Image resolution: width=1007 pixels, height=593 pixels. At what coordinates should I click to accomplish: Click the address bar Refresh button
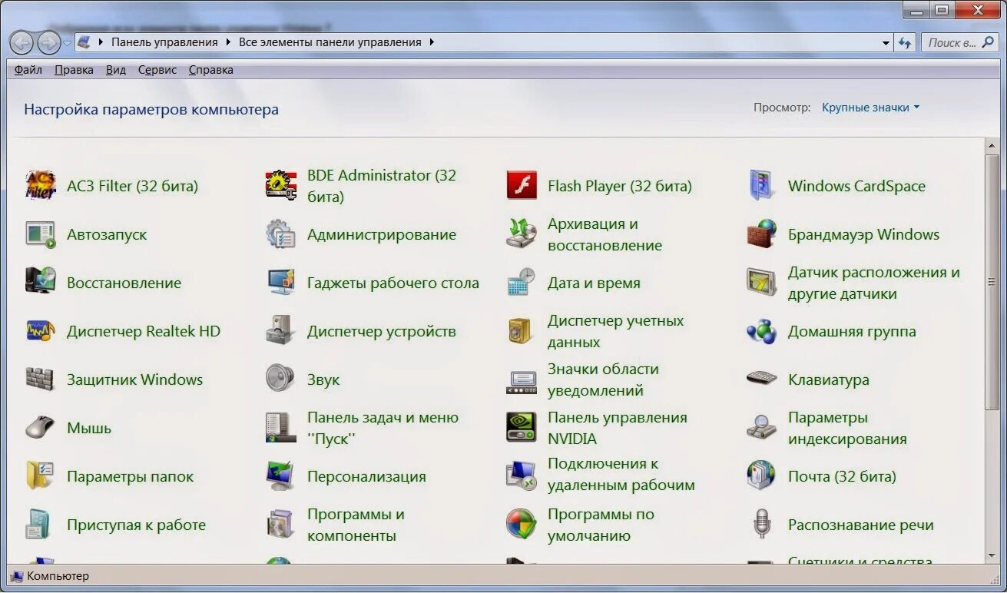coord(905,43)
